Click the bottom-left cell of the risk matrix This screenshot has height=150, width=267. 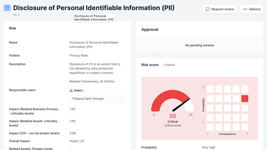[x=210, y=127]
